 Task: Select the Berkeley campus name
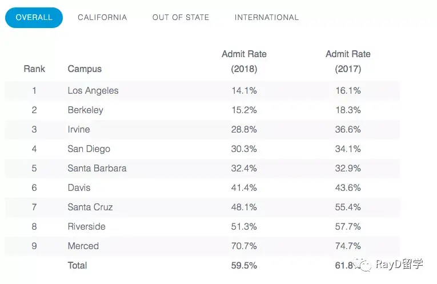click(86, 110)
